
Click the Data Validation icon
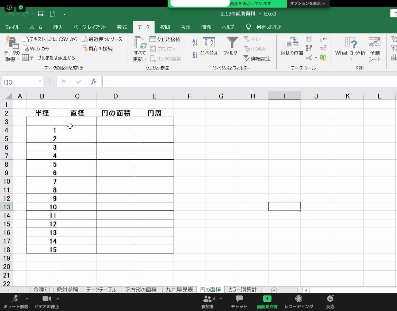pos(309,58)
